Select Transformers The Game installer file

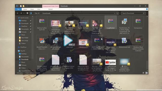coord(124,25)
